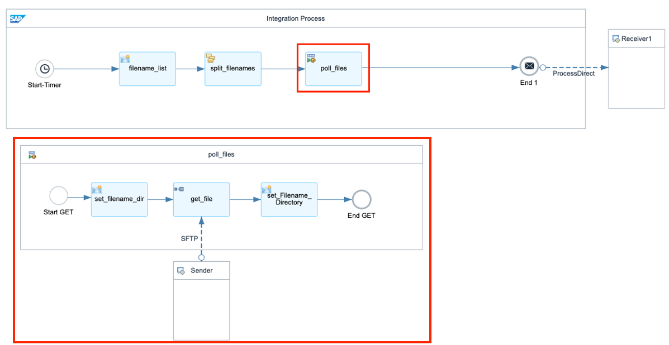Click the End 1 message end event
This screenshot has height=345, width=669.
tap(529, 66)
